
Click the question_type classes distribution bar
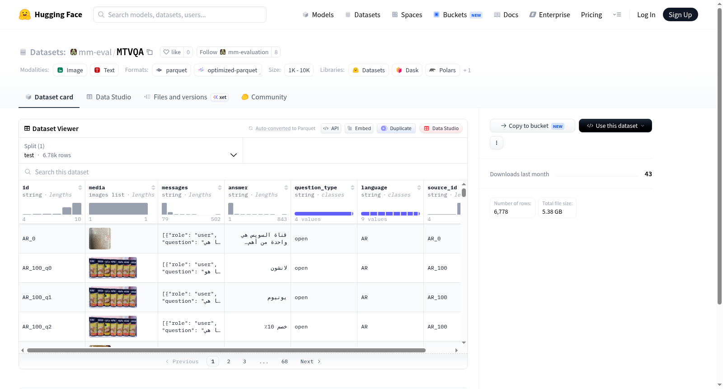coord(324,214)
